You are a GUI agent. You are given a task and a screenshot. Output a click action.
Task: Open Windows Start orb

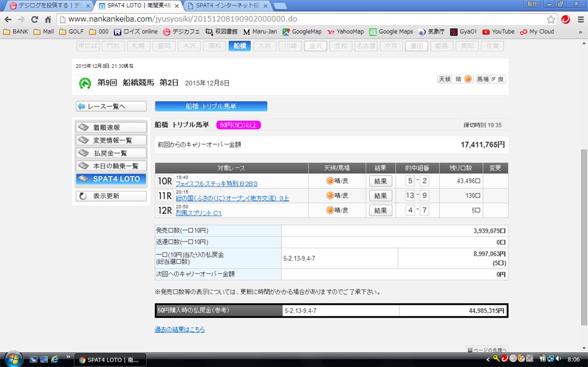[x=13, y=359]
